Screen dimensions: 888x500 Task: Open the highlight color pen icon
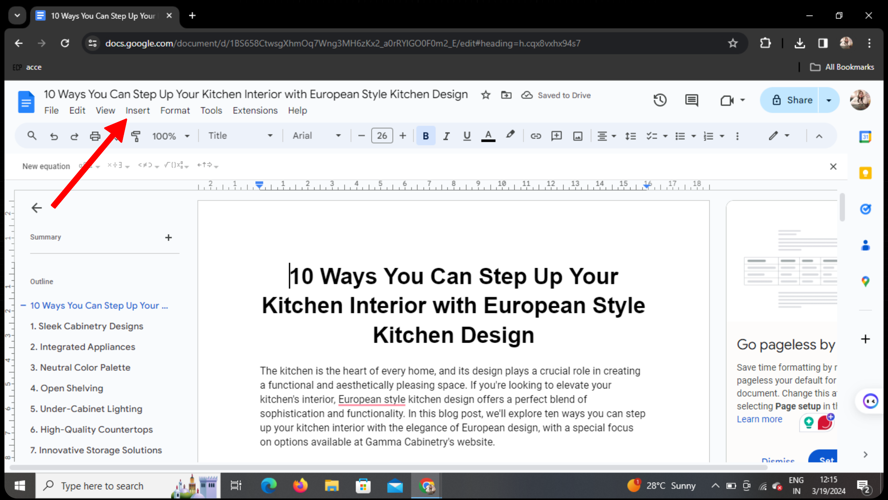(510, 135)
